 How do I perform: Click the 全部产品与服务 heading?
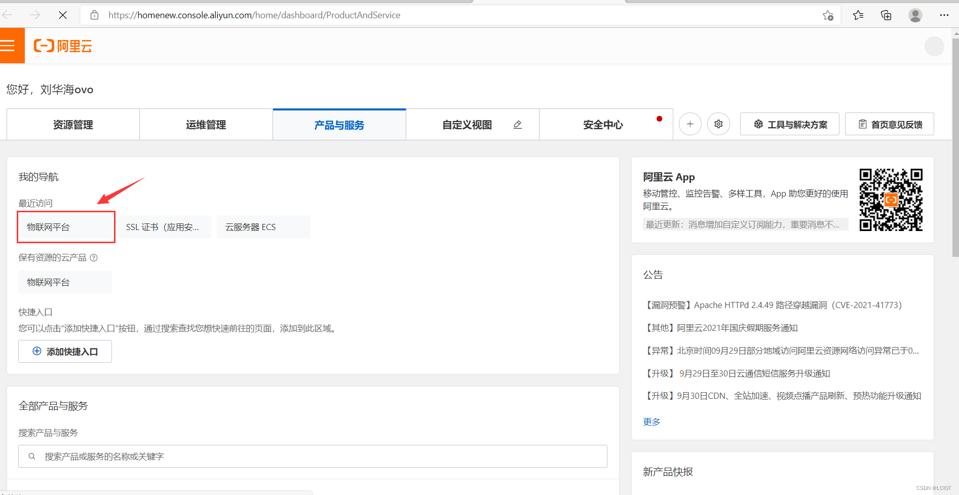click(53, 406)
